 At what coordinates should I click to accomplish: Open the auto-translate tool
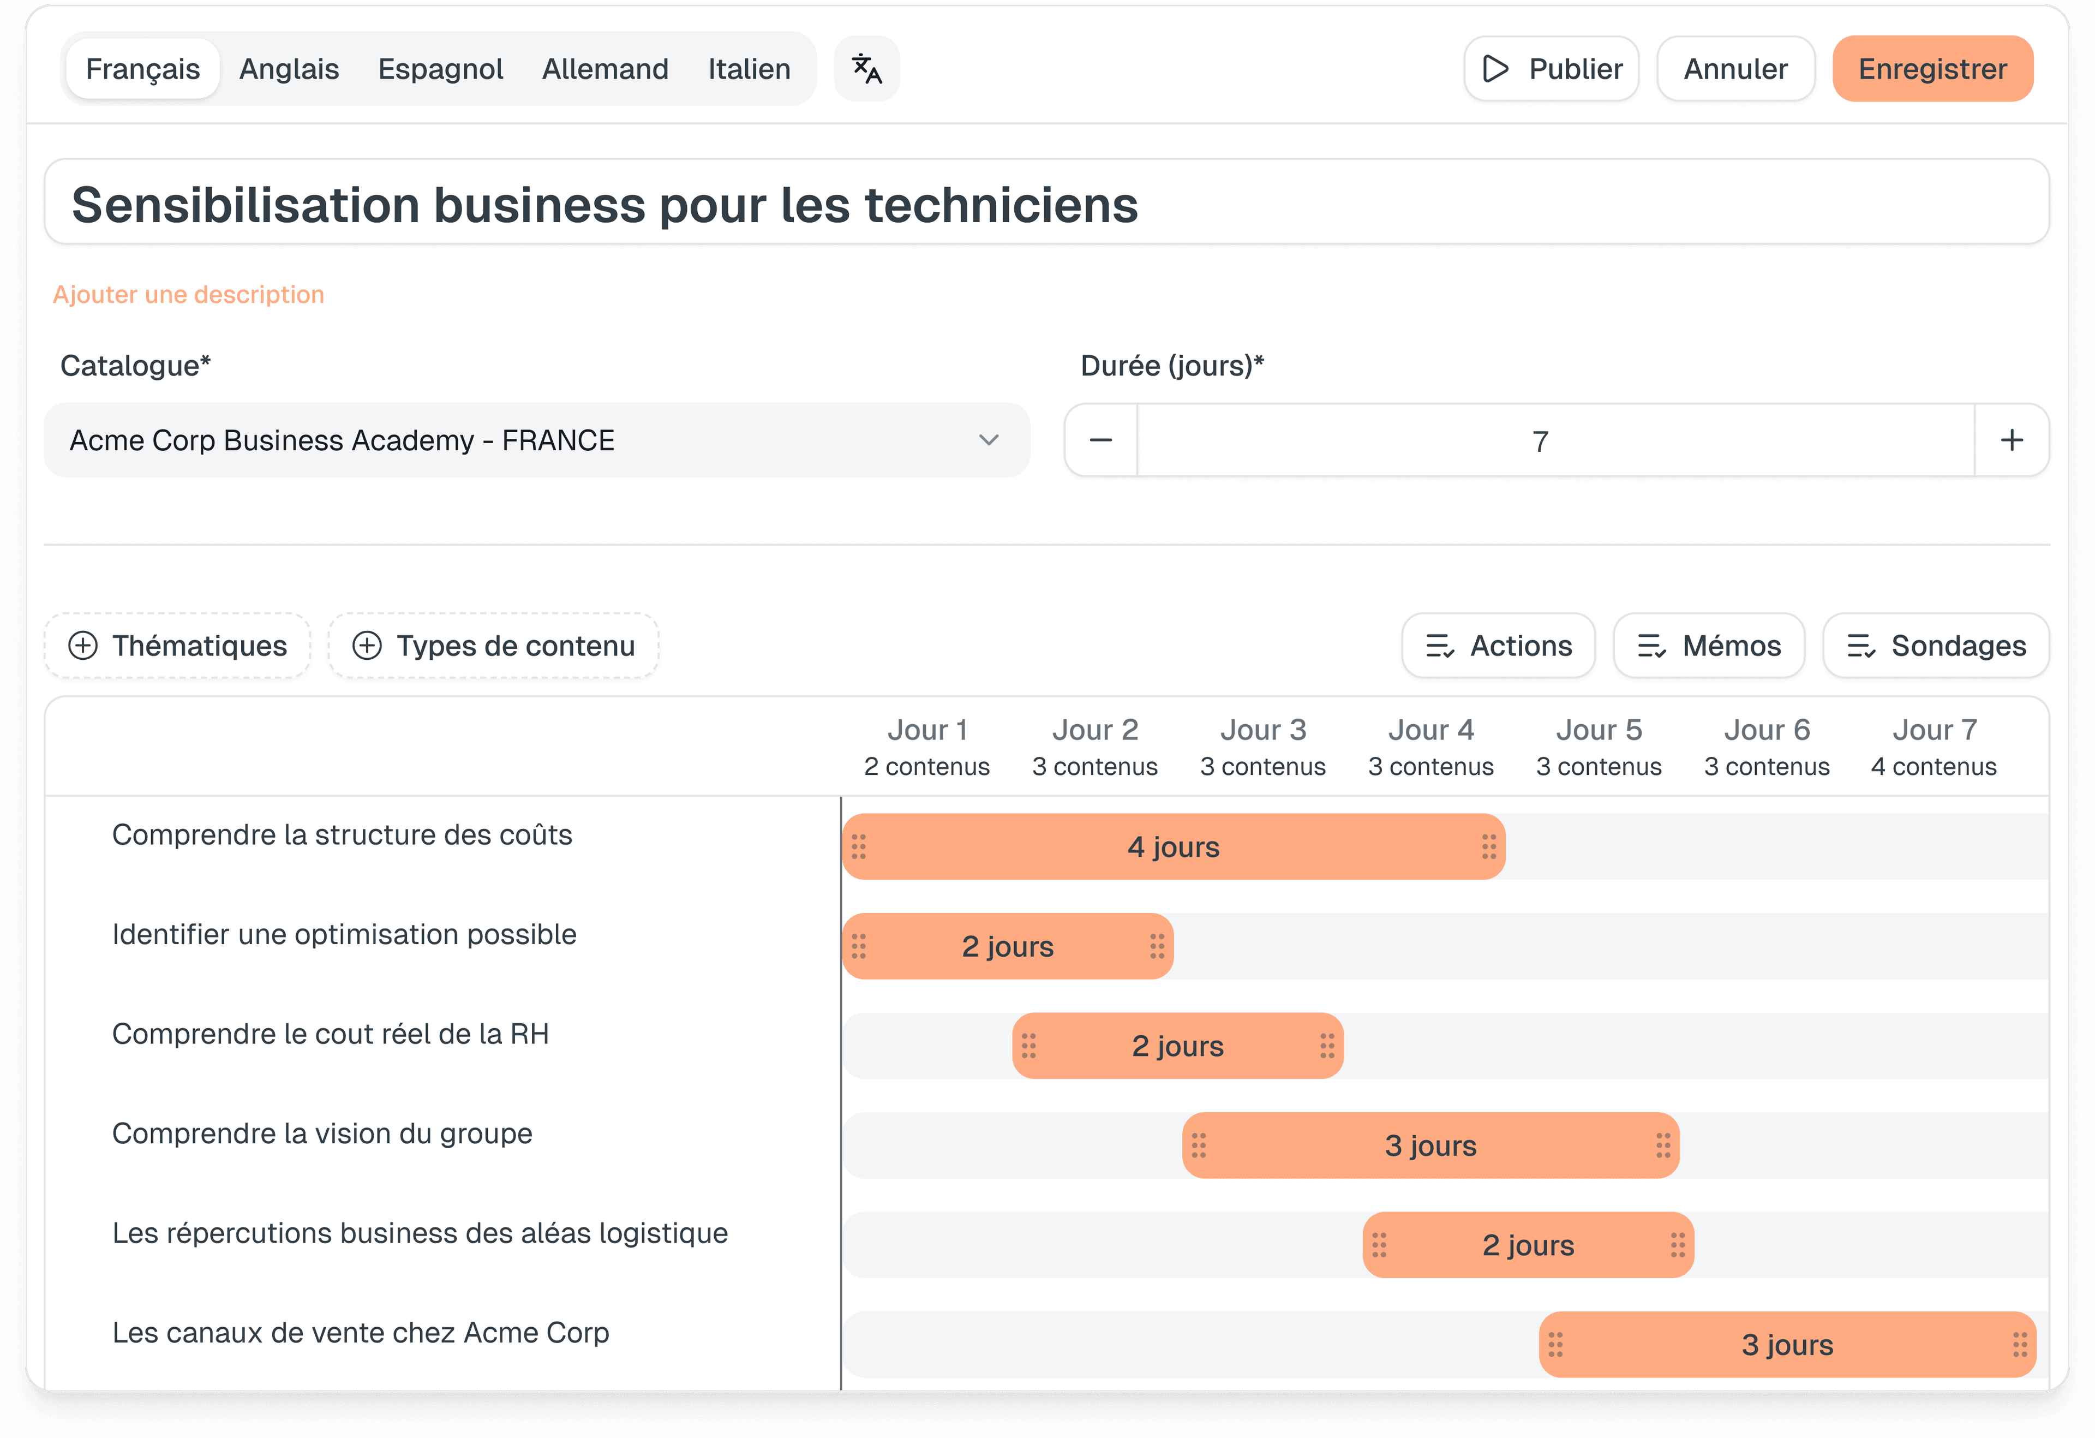pyautogui.click(x=866, y=68)
